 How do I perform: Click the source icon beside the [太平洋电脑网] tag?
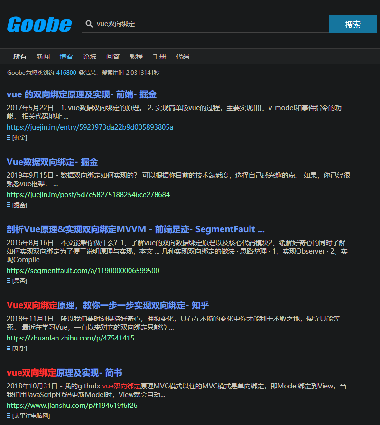pyautogui.click(x=9, y=416)
